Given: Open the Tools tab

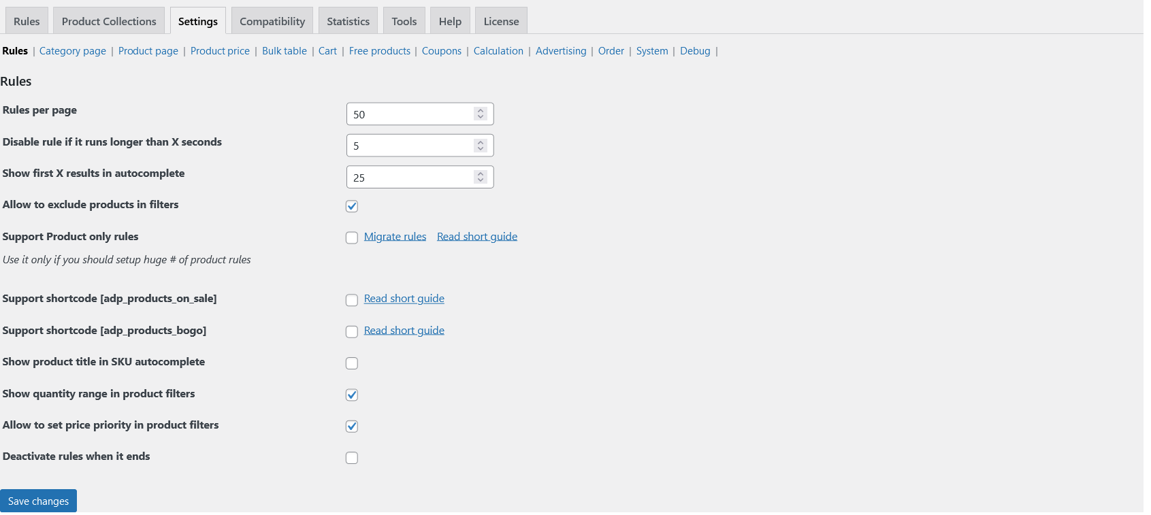Looking at the screenshot, I should click(404, 21).
